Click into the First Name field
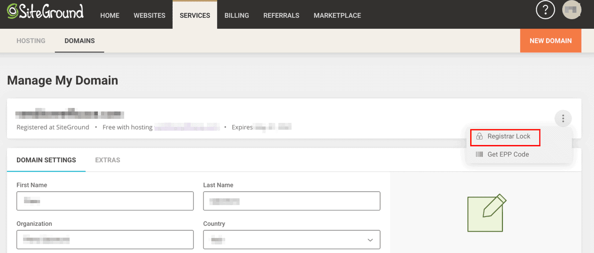 coord(105,201)
